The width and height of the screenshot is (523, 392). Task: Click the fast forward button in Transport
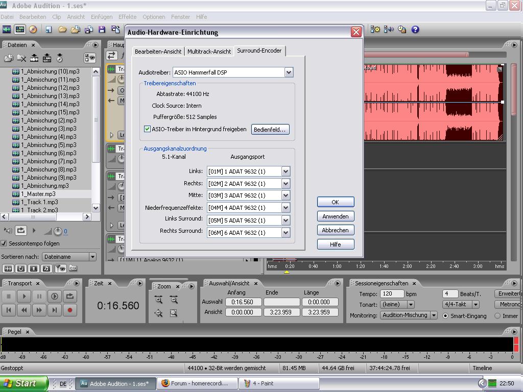[x=39, y=310]
